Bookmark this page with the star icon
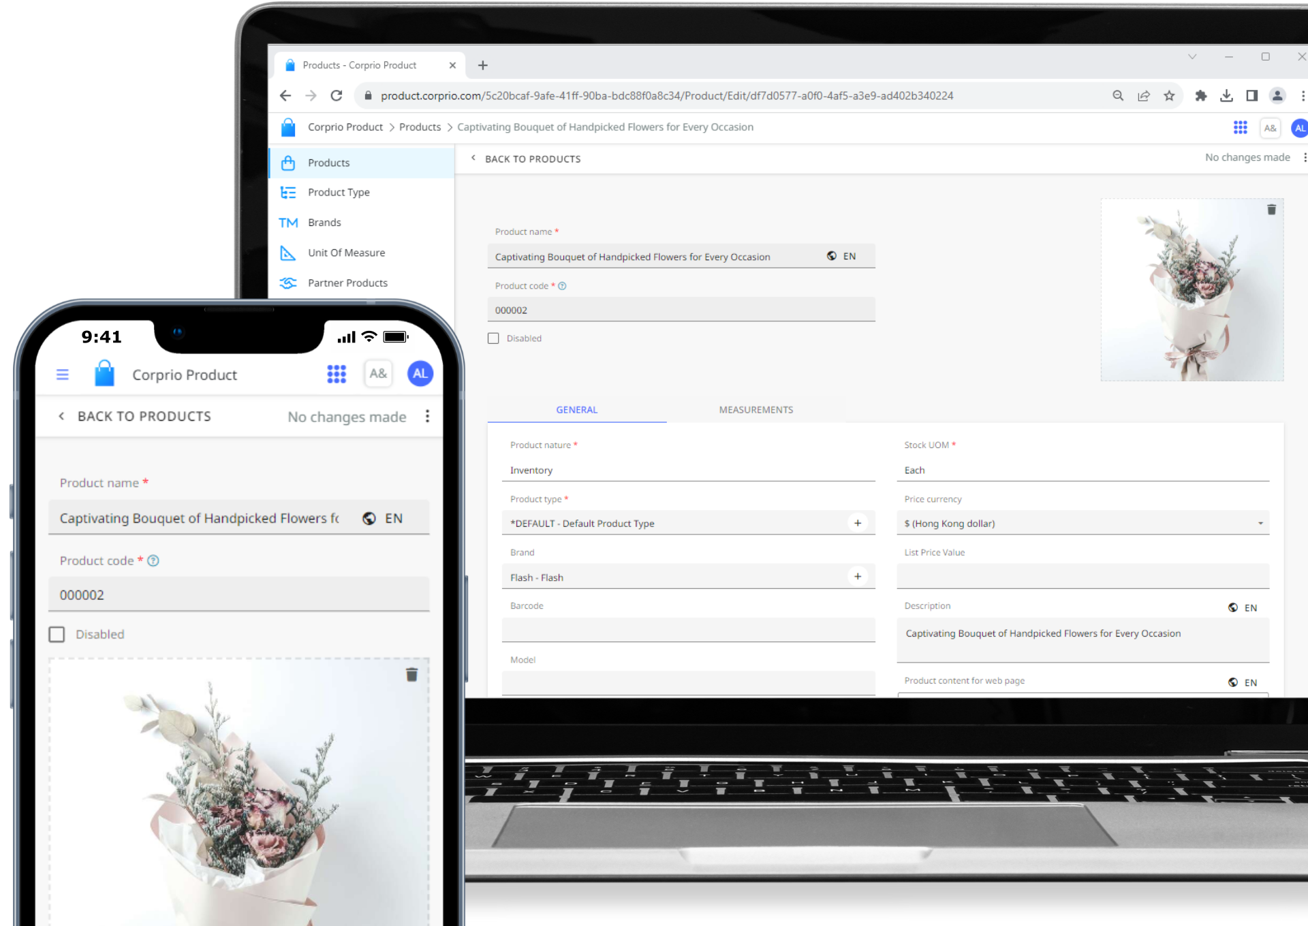The image size is (1308, 926). point(1169,96)
